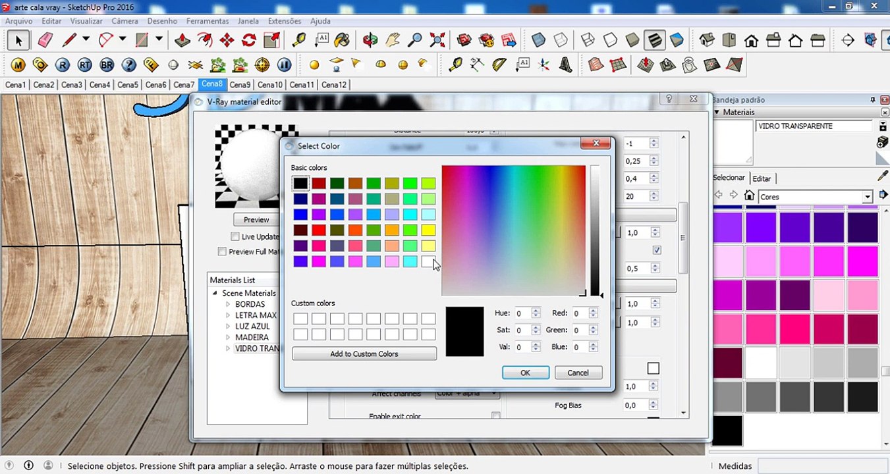The height and width of the screenshot is (474, 890).
Task: Select the eyedropper sample paint tool
Action: (x=883, y=176)
